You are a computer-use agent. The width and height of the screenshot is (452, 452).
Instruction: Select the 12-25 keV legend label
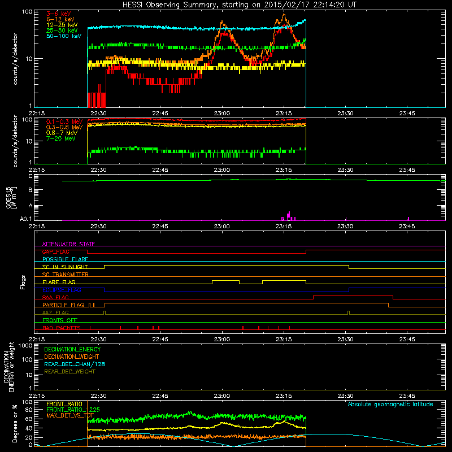pyautogui.click(x=62, y=25)
